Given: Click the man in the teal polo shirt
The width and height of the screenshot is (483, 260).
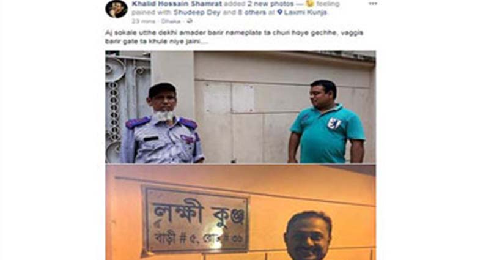Looking at the screenshot, I should click(326, 121).
